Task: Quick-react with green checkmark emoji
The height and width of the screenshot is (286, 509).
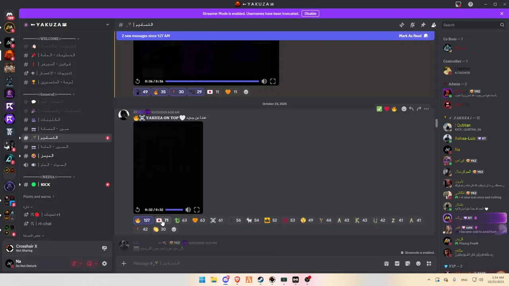Action: (379, 109)
